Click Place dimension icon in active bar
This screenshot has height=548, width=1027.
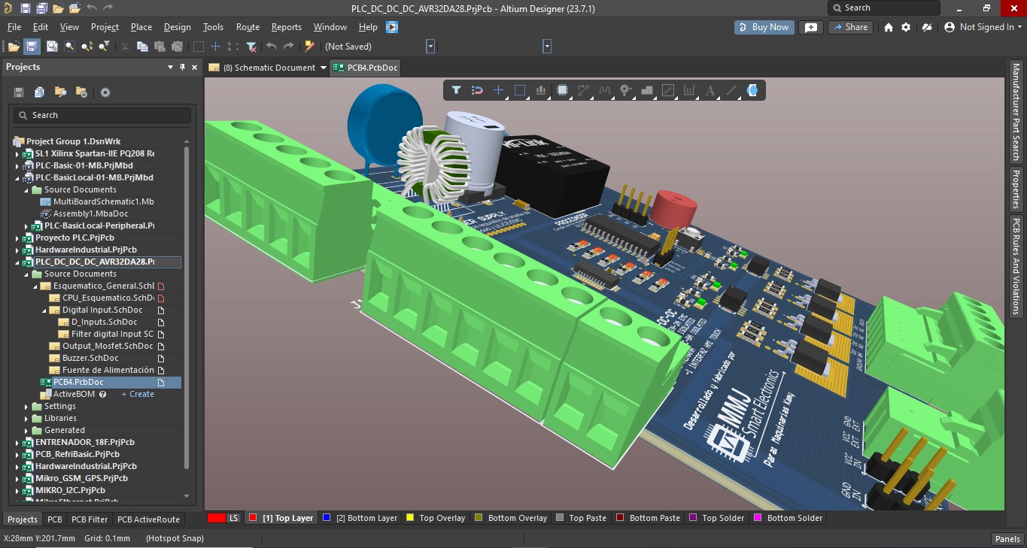coord(688,90)
